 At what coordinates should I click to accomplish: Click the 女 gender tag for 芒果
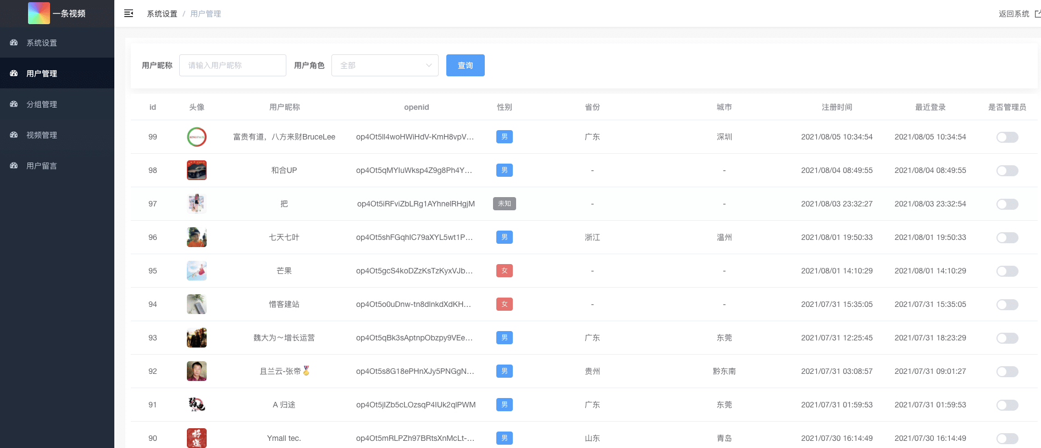(505, 271)
